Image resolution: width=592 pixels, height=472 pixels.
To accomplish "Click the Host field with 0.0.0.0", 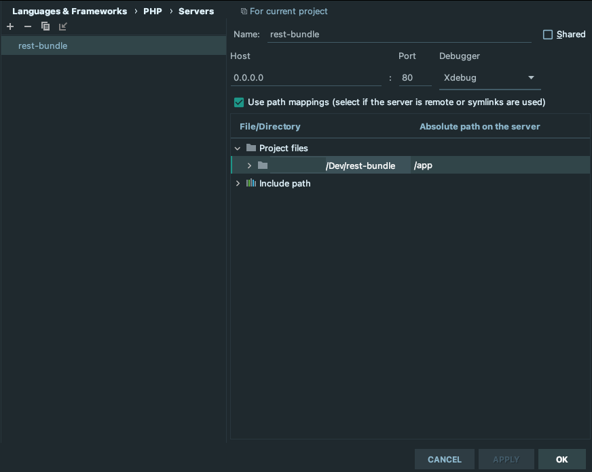I will point(306,78).
